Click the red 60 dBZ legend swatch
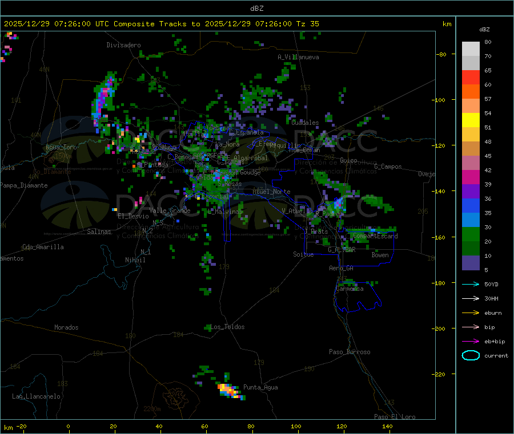The width and height of the screenshot is (514, 434). [471, 77]
